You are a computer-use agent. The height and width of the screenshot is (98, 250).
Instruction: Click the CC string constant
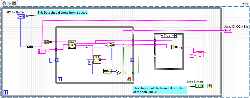[x=41, y=51]
